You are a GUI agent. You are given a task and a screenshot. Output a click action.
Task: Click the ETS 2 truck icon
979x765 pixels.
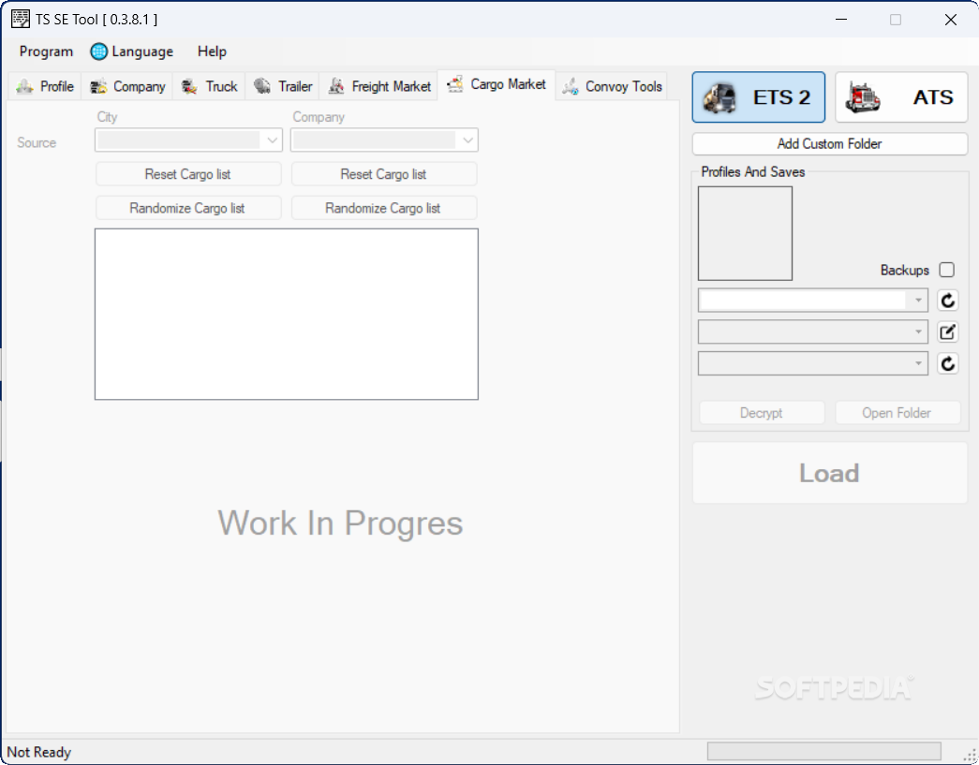[x=719, y=97]
